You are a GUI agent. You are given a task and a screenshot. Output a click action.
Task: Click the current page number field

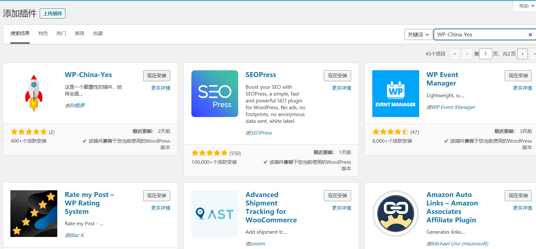[486, 54]
